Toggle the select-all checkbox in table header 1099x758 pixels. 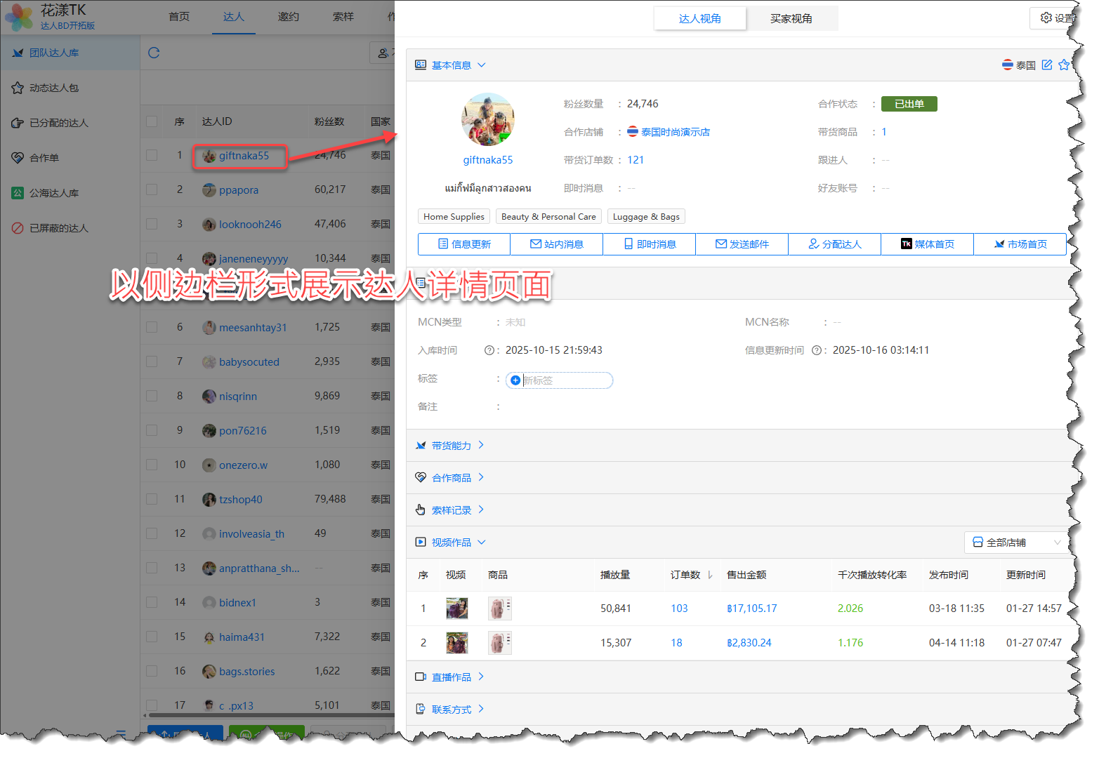point(152,121)
